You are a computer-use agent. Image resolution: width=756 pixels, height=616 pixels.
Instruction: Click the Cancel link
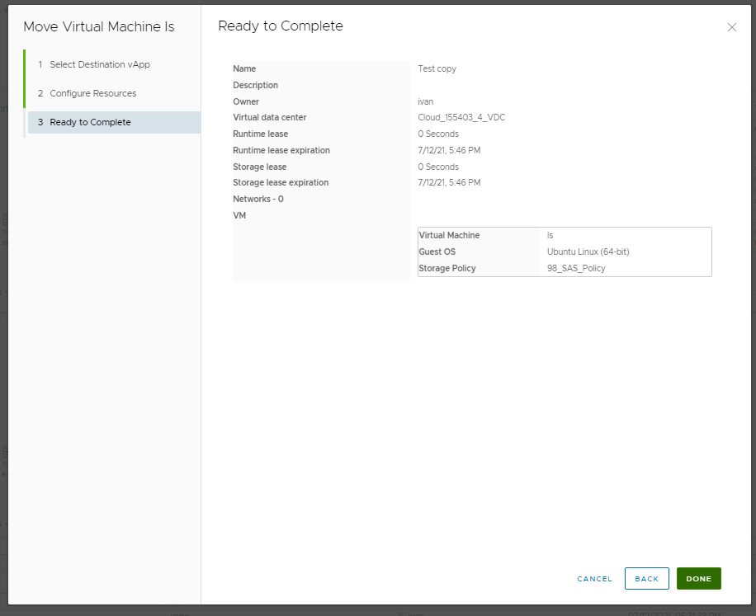(594, 579)
